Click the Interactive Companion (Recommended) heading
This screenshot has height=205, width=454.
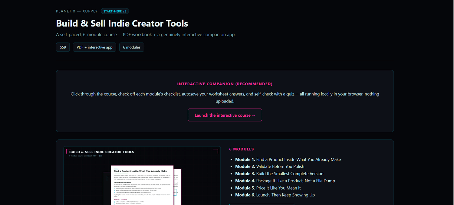225,84
